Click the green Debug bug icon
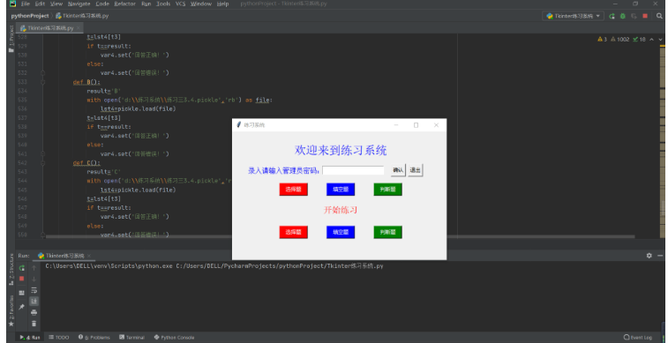Image resolution: width=668 pixels, height=343 pixels. (623, 16)
